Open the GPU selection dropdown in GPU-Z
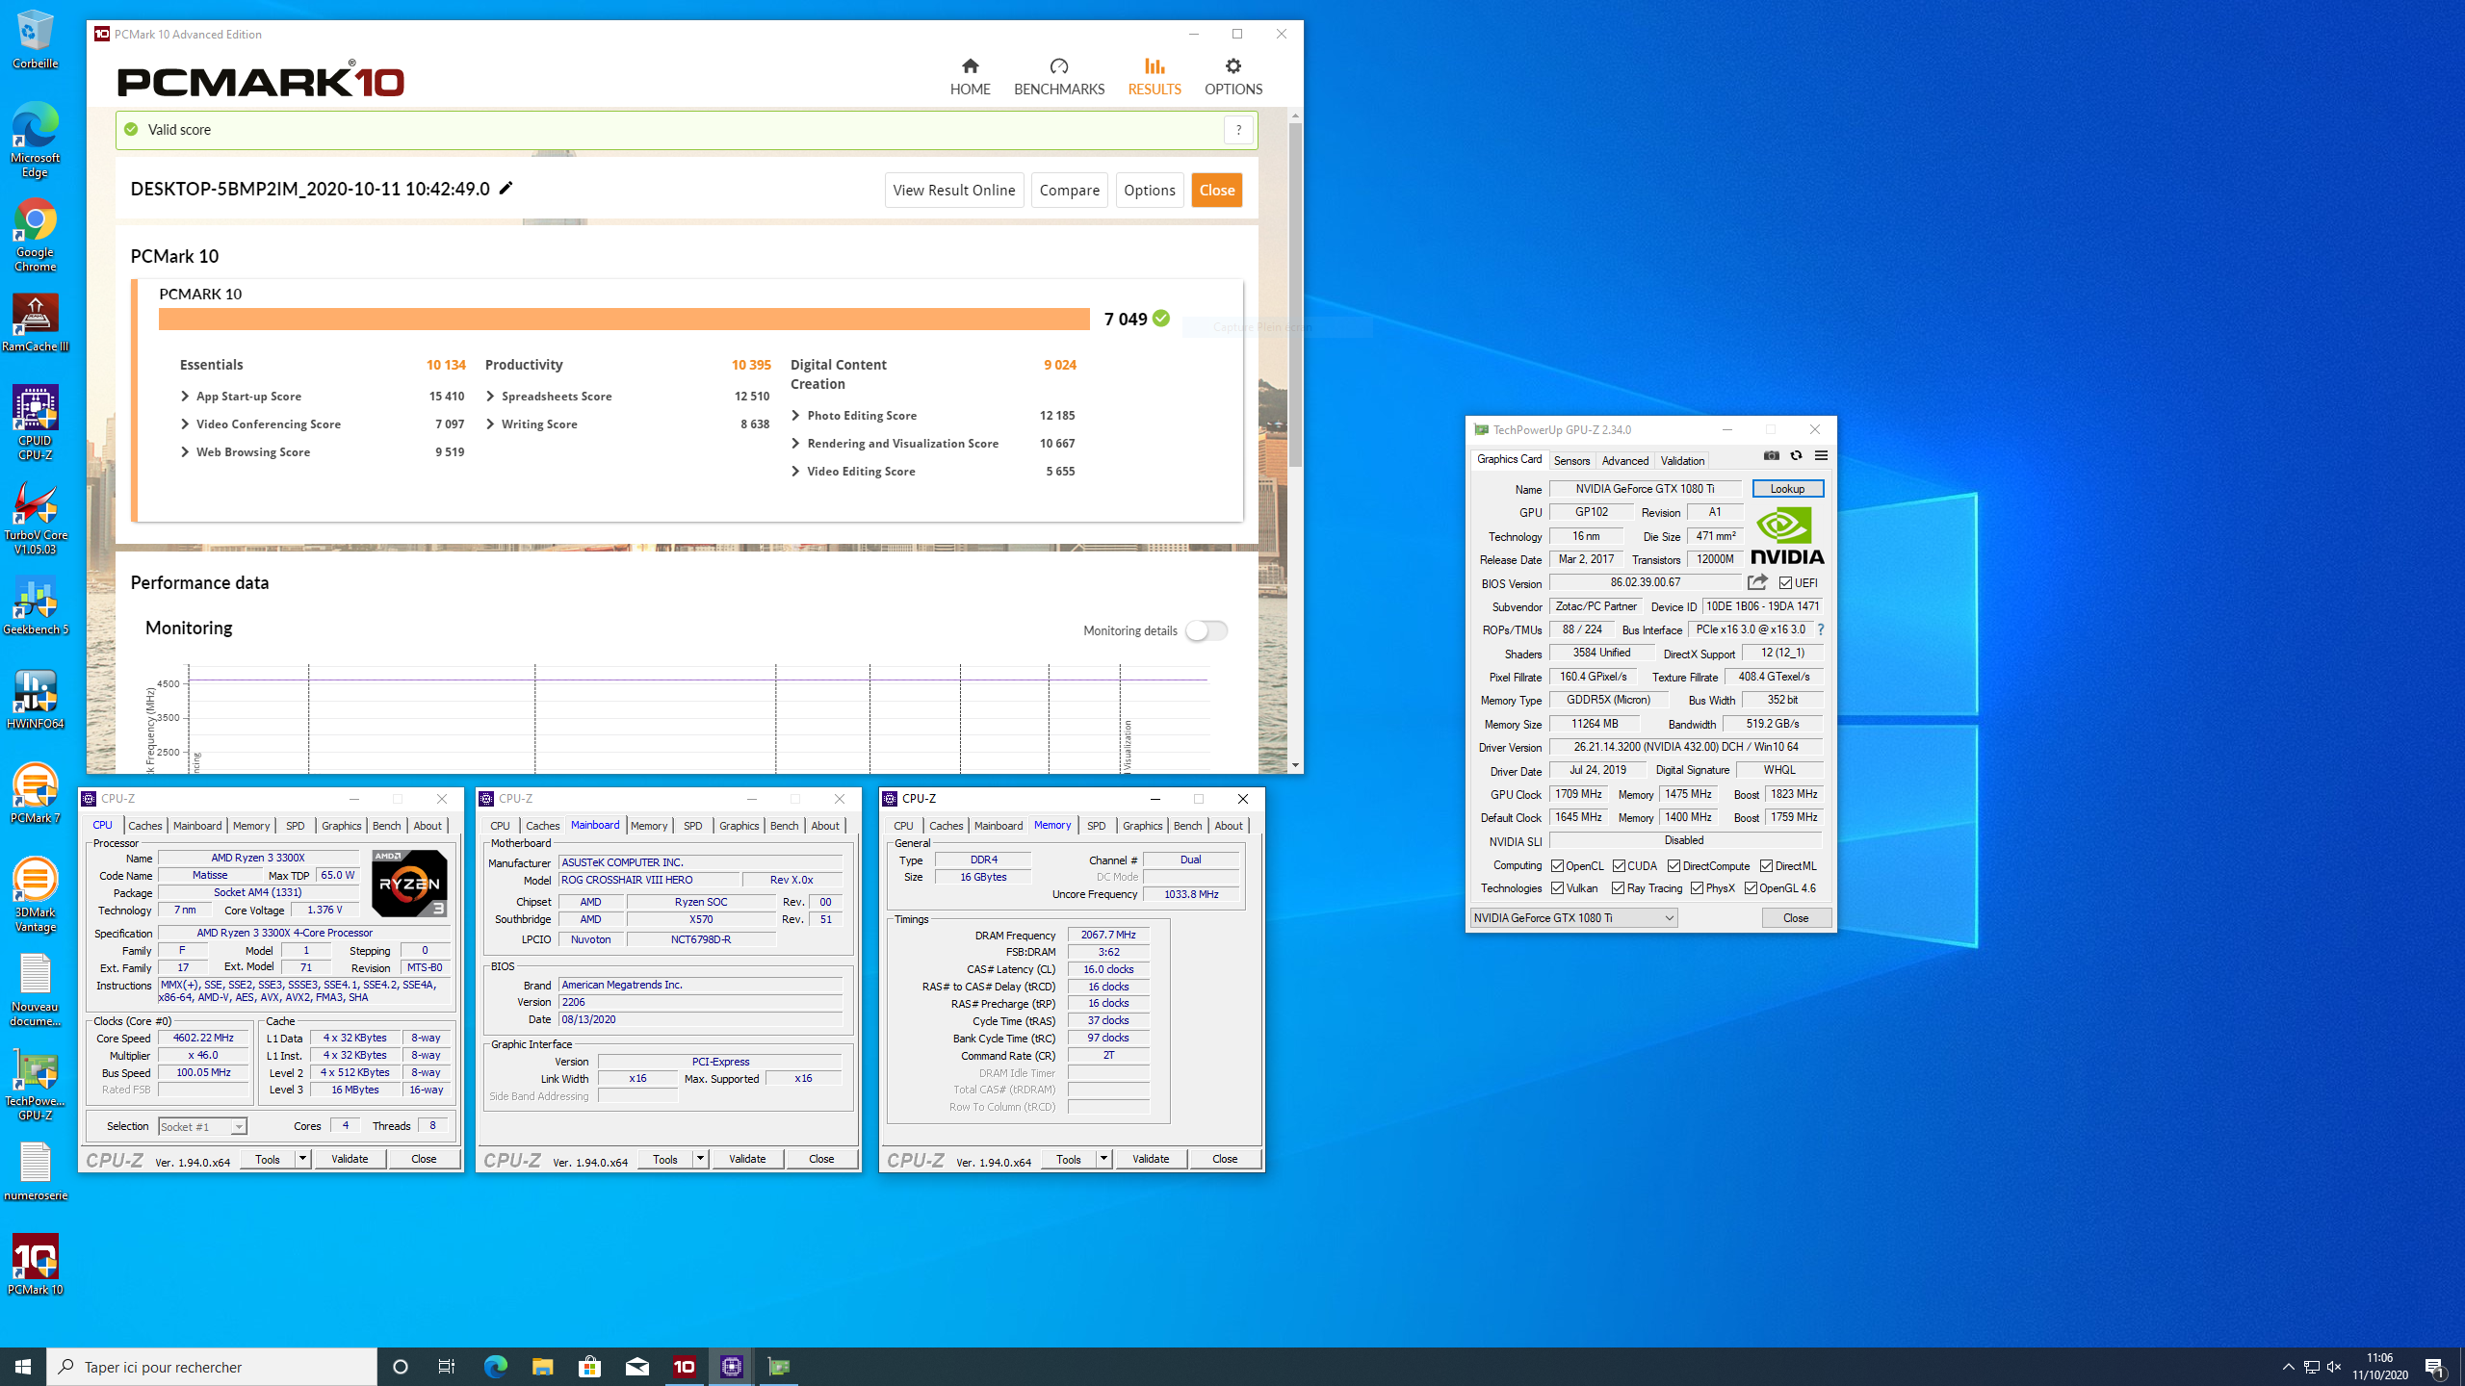Viewport: 2465px width, 1386px height. coord(1573,918)
